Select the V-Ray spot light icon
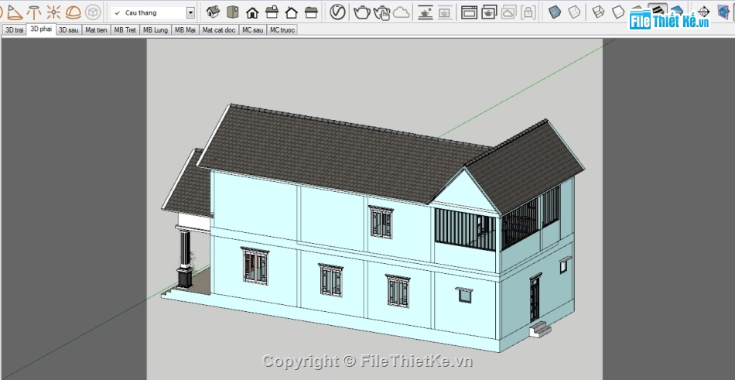Image resolution: width=735 pixels, height=380 pixels. [x=15, y=12]
